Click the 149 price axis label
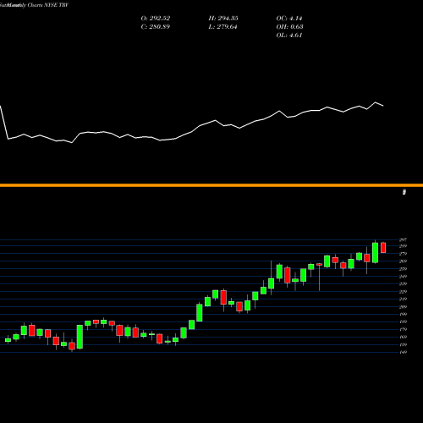423x423 pixels. pos(403,352)
